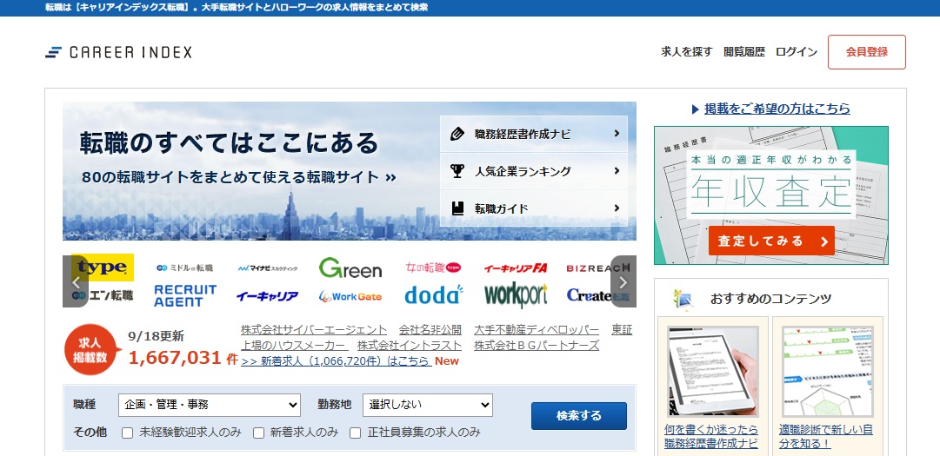
Task: Open the Green job site logo
Action: coord(350,268)
